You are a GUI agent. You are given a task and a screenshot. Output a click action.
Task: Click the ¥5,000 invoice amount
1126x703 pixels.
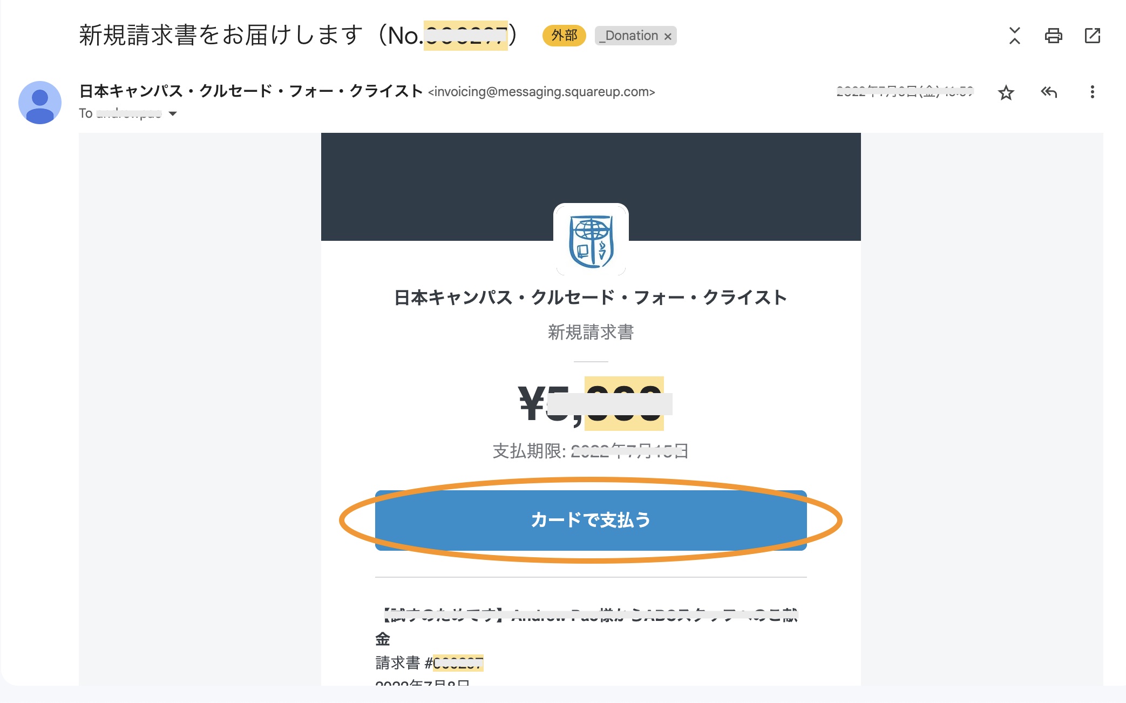591,403
